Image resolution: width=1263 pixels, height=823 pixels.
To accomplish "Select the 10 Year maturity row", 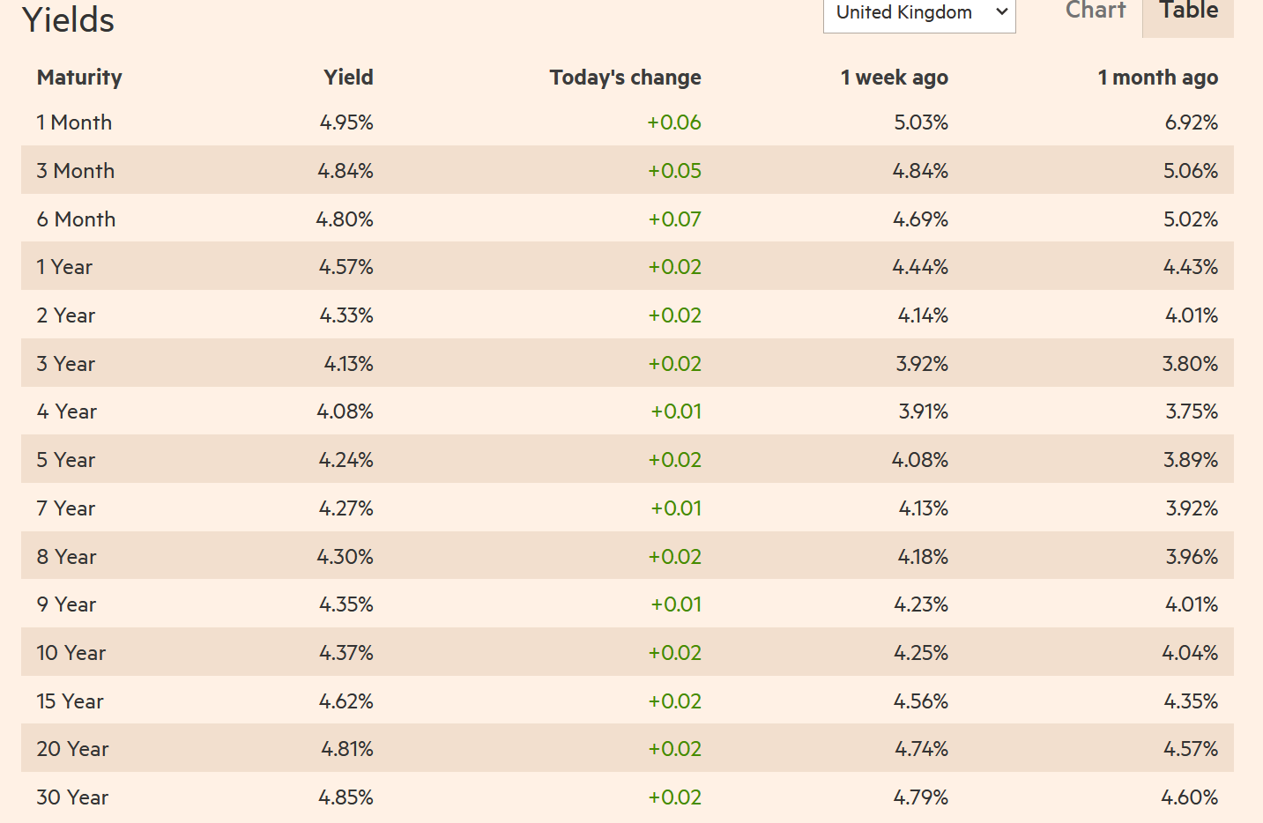I will point(71,653).
